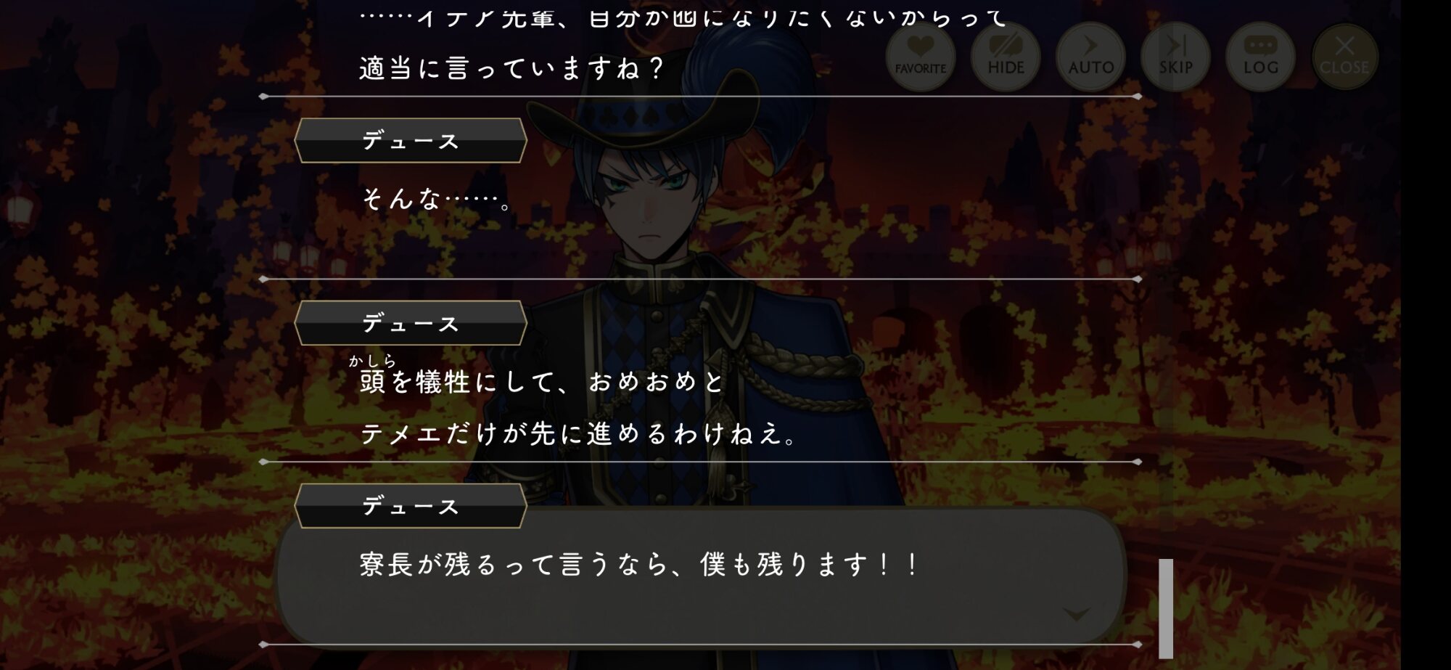Toggle AUTO play mode

(x=1090, y=57)
